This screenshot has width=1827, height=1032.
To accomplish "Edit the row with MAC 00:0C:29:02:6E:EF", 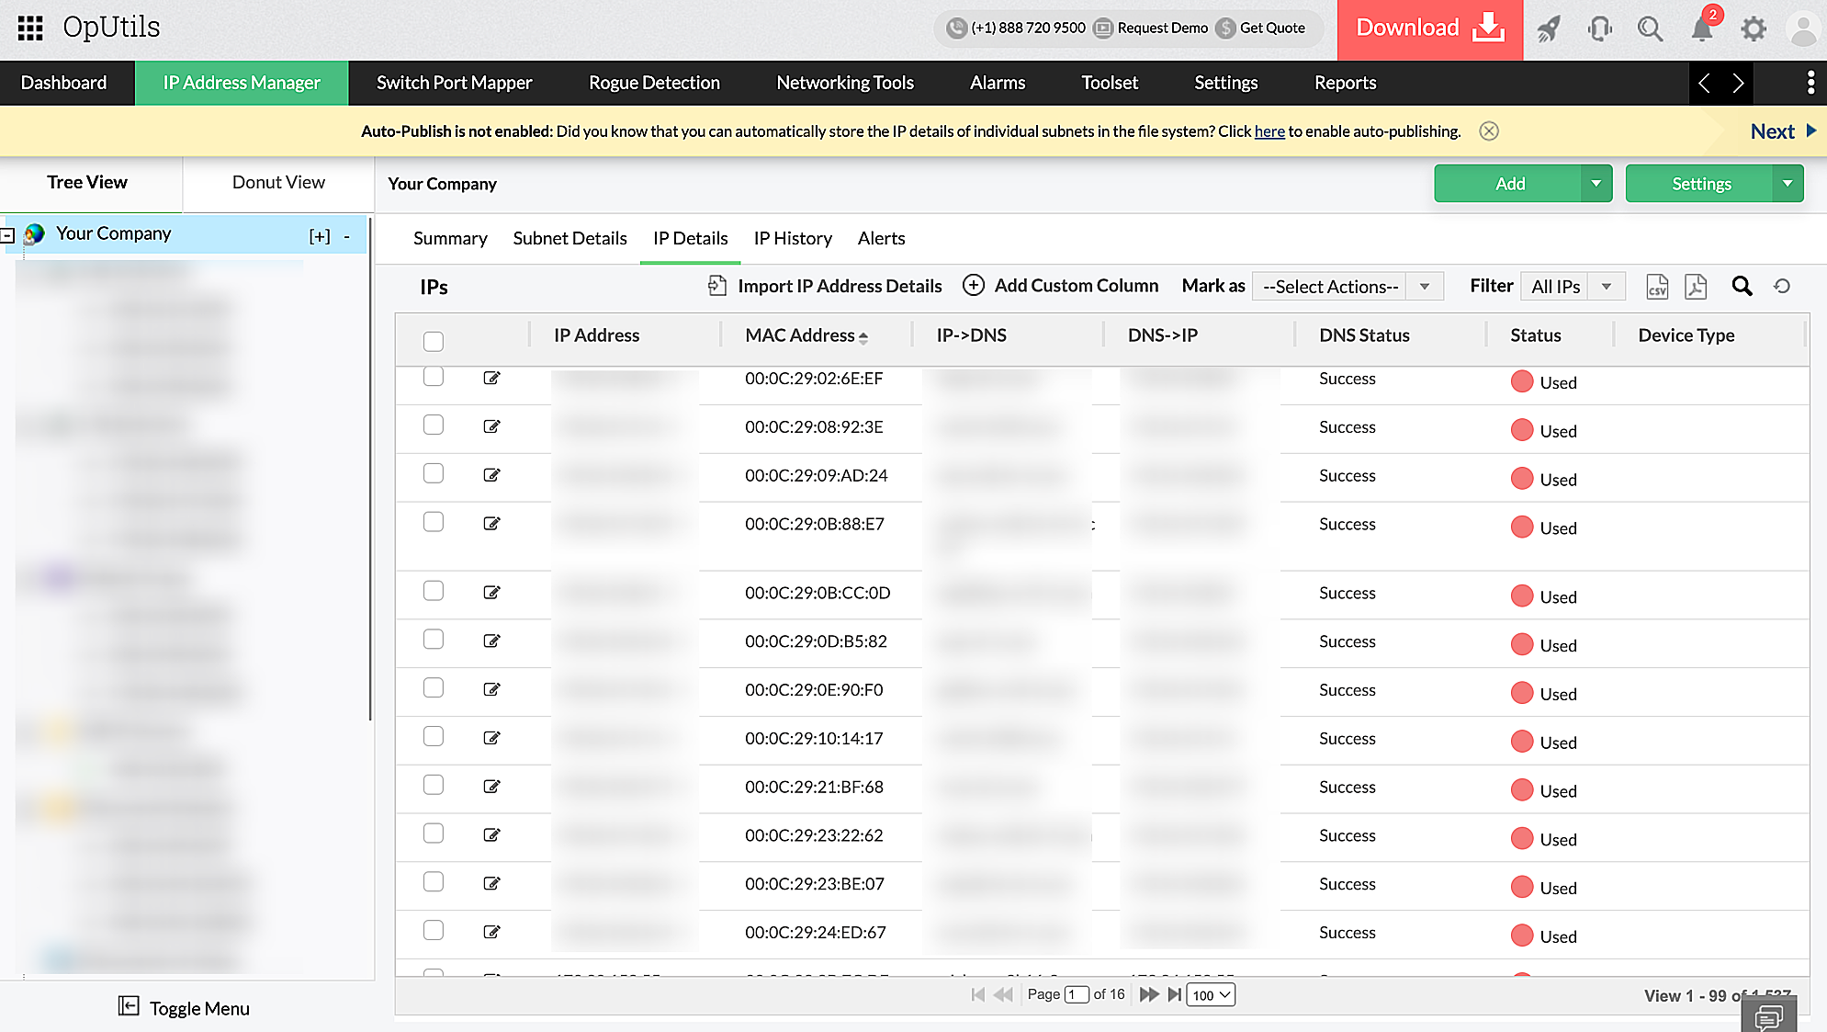I will point(492,378).
